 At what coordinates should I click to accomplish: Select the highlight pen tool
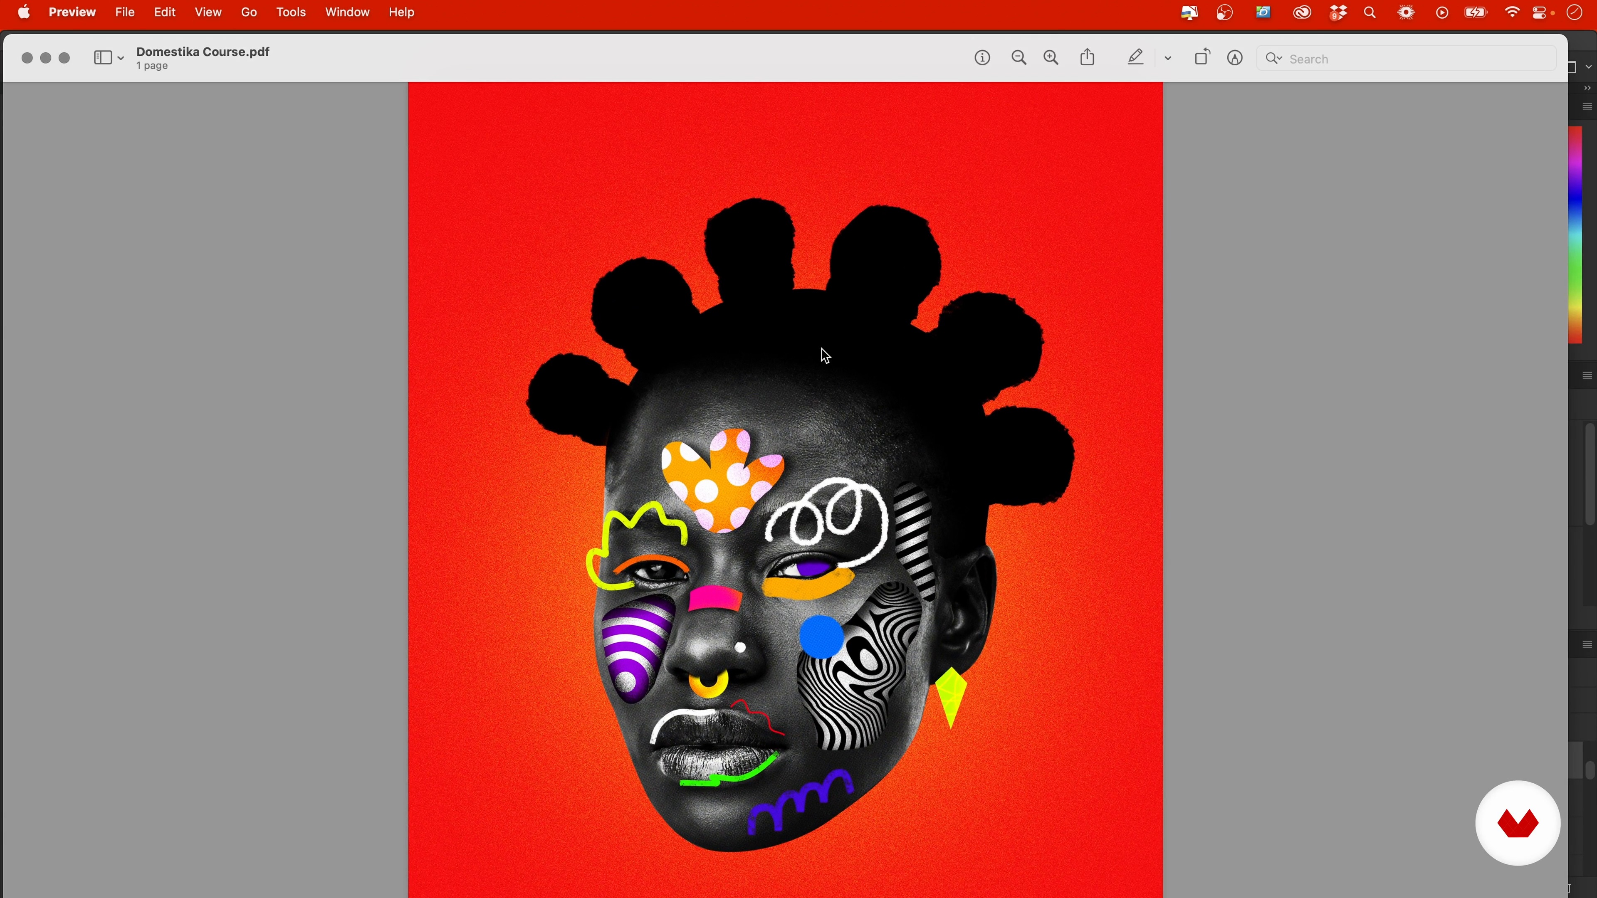1136,58
